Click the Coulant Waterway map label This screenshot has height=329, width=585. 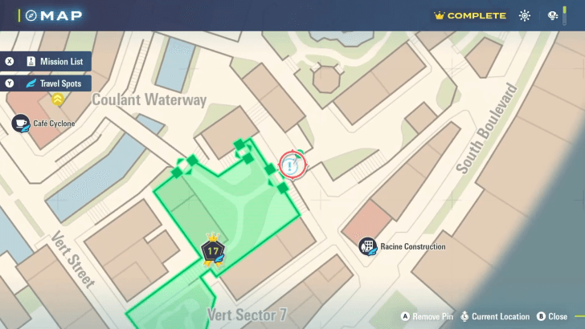(x=149, y=100)
